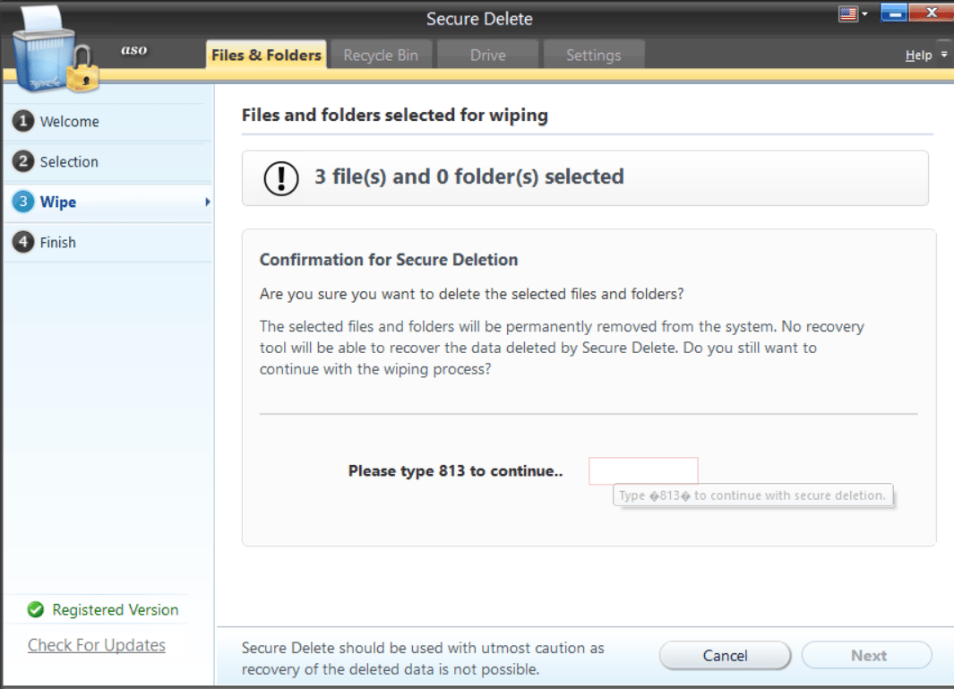Viewport: 954px width, 689px height.
Task: Switch to the Recycle Bin tab
Action: point(381,55)
